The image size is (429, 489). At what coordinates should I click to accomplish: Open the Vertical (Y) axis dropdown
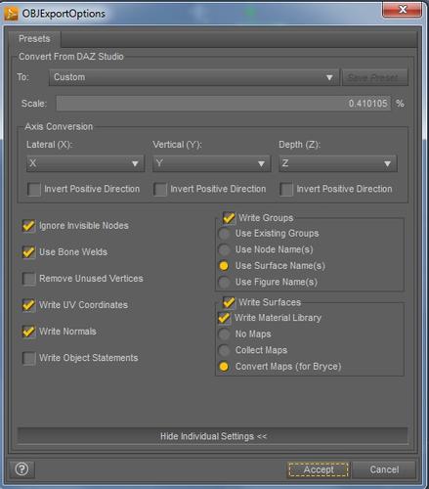tap(211, 163)
